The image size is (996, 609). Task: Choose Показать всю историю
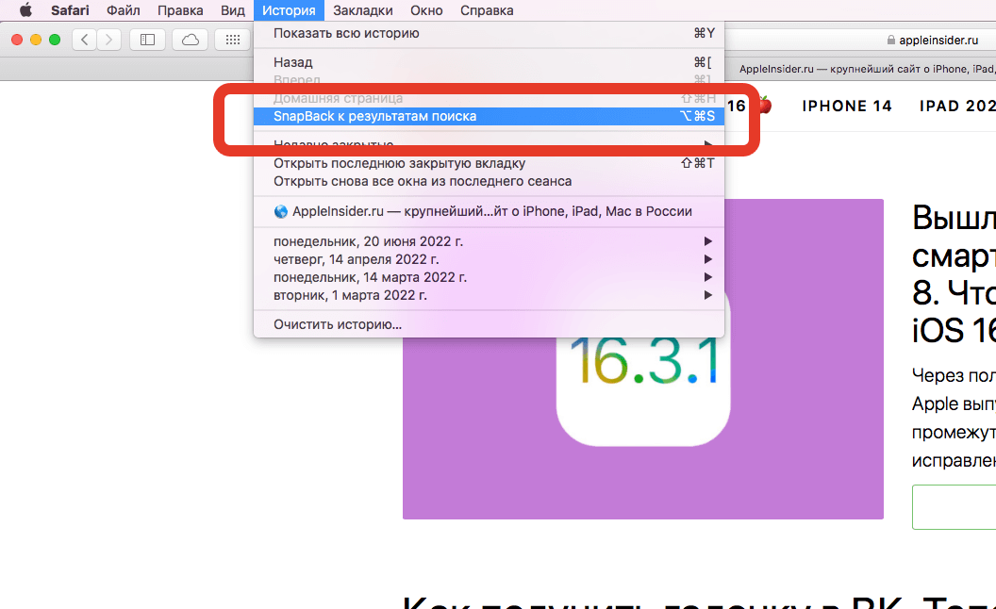pyautogui.click(x=489, y=33)
